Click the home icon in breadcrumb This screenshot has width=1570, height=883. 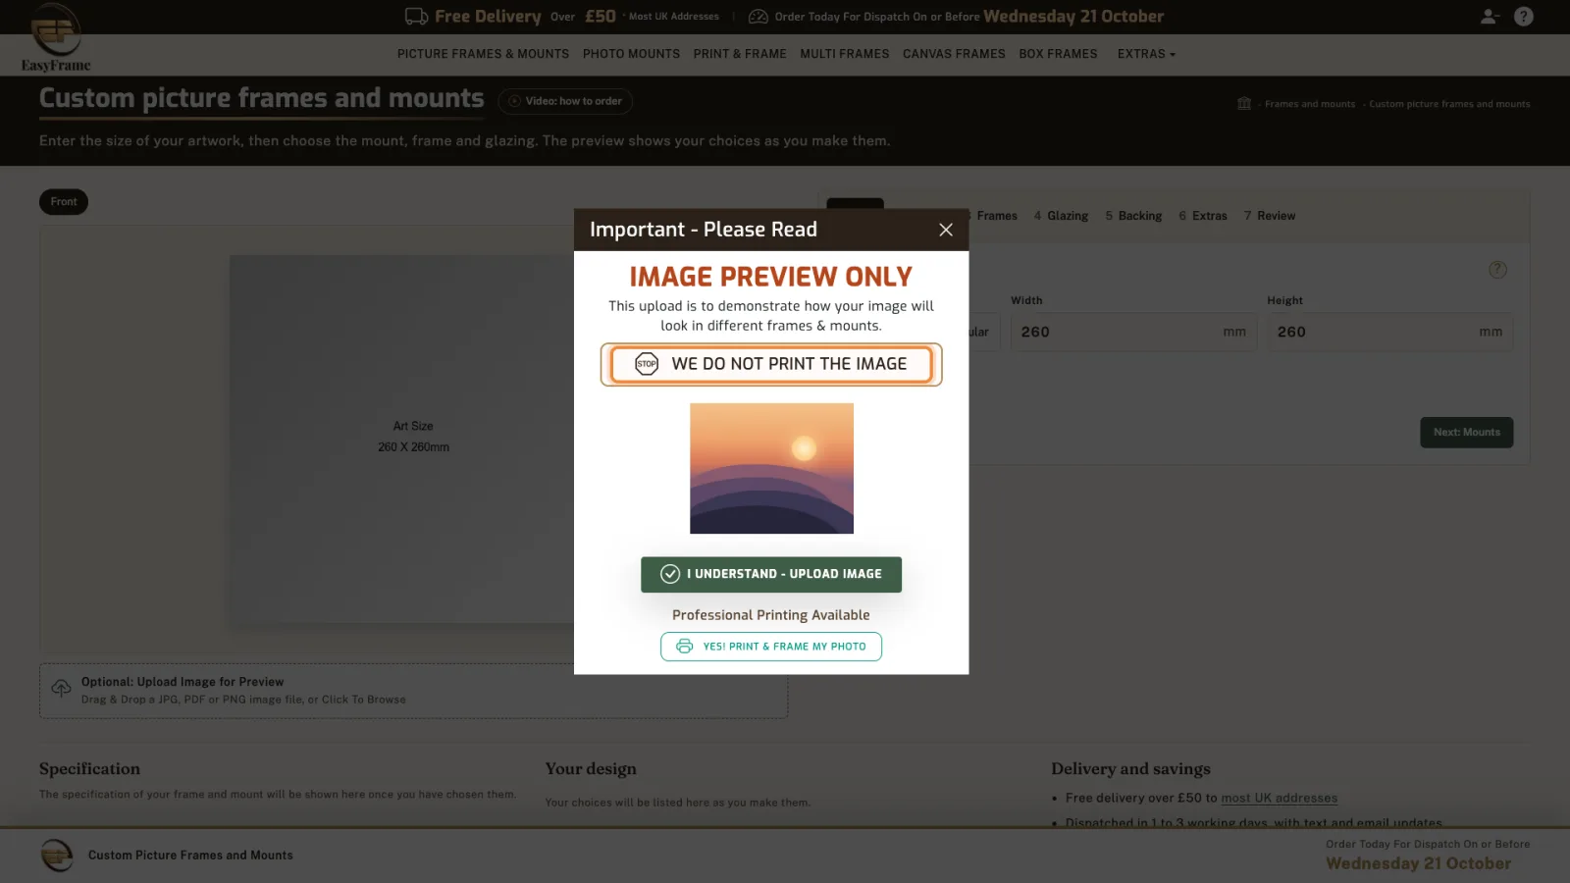pyautogui.click(x=1244, y=103)
